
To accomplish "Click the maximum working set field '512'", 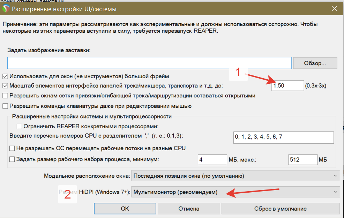I will tap(303, 160).
